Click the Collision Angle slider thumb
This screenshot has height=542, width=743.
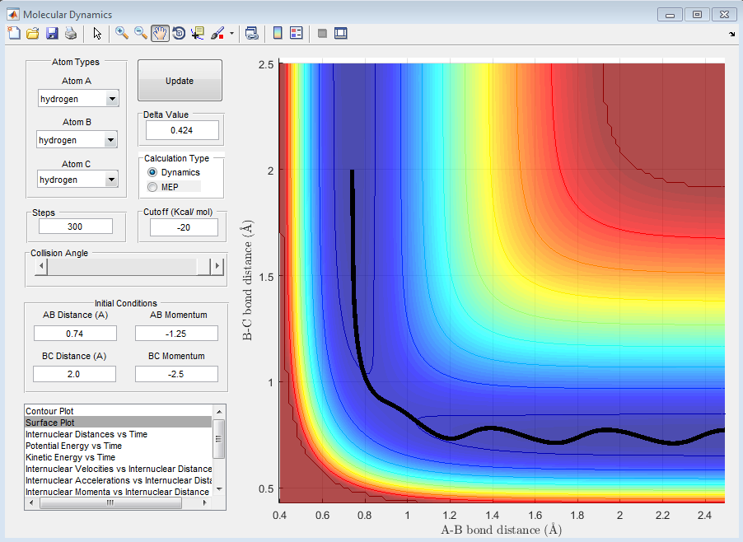(x=203, y=266)
